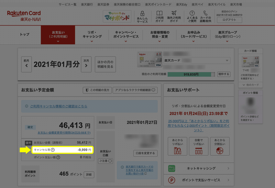Click the ネットキャッシング green icon
The height and width of the screenshot is (188, 275).
coord(172,168)
